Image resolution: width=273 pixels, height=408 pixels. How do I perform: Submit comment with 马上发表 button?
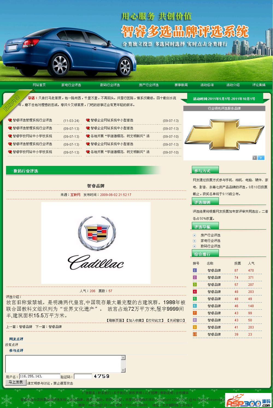[16, 382]
